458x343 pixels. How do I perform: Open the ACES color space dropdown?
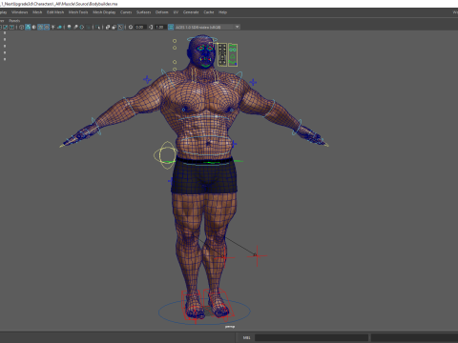coord(208,27)
